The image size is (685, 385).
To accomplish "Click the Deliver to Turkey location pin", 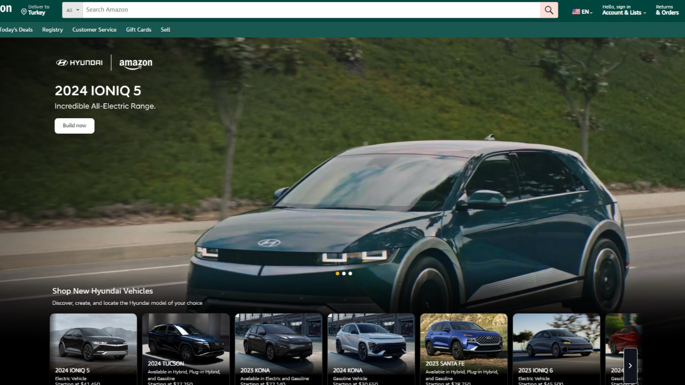I will click(24, 11).
